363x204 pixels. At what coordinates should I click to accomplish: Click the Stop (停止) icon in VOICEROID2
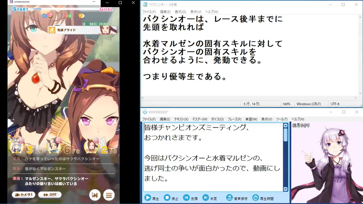[167, 198]
